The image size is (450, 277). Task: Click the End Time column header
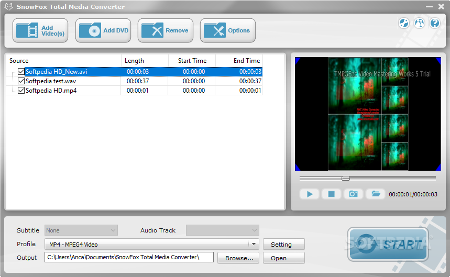tap(239, 61)
